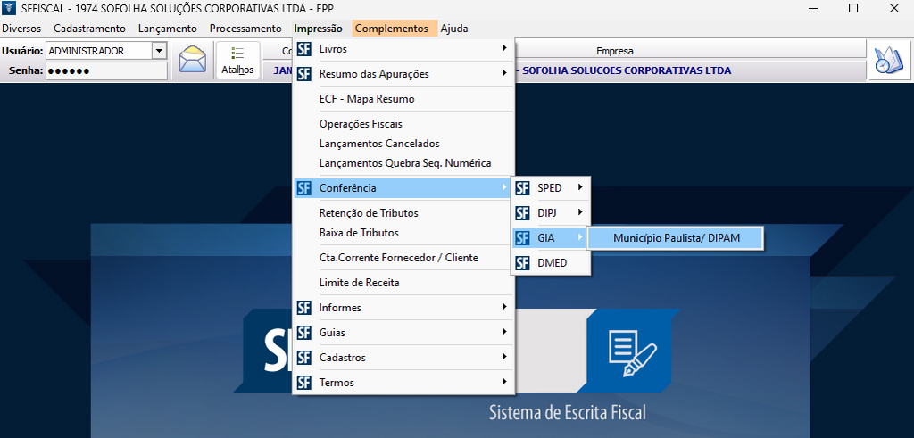Click the SF icon beside Termos
The image size is (914, 438).
coord(303,383)
